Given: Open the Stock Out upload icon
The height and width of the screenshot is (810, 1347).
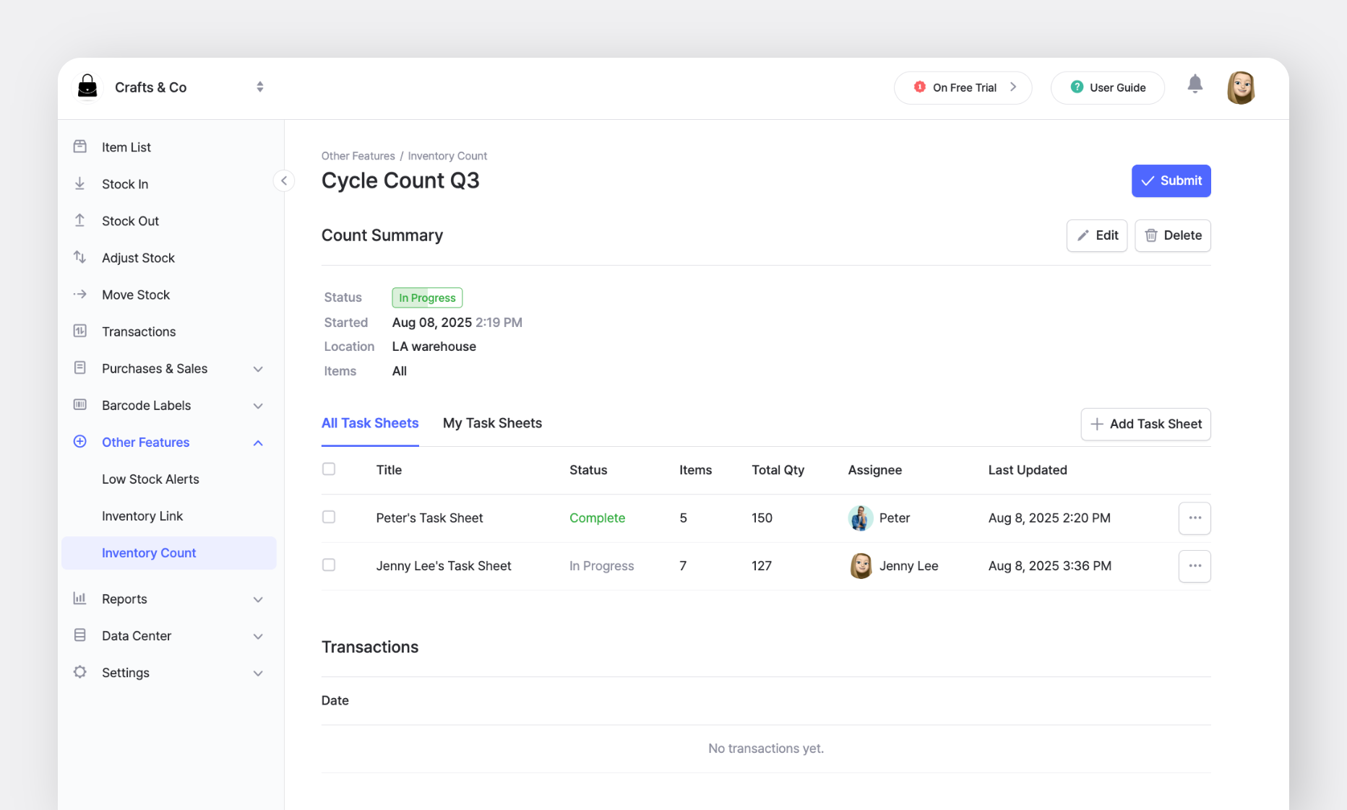Looking at the screenshot, I should pyautogui.click(x=79, y=220).
